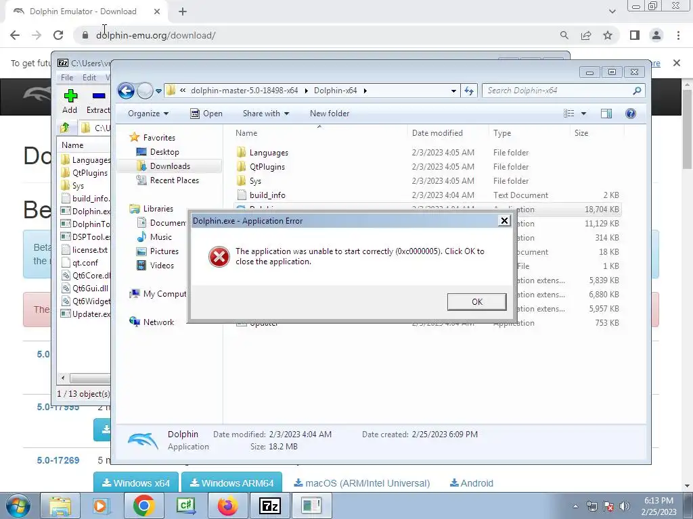Close the Dolphin Emulator - Download tab

click(157, 11)
